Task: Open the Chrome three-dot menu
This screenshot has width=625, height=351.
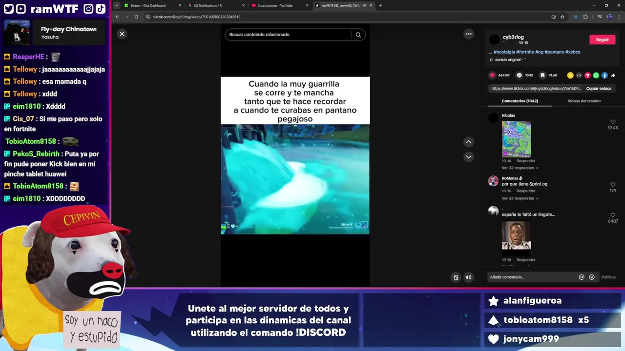Action: click(620, 17)
